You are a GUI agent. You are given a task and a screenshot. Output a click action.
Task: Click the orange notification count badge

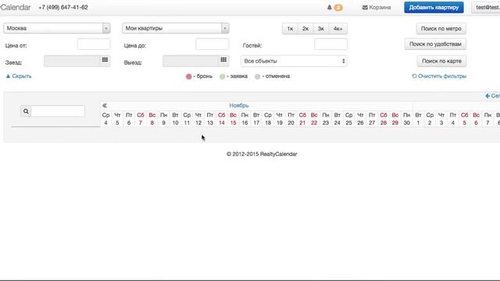[338, 7]
